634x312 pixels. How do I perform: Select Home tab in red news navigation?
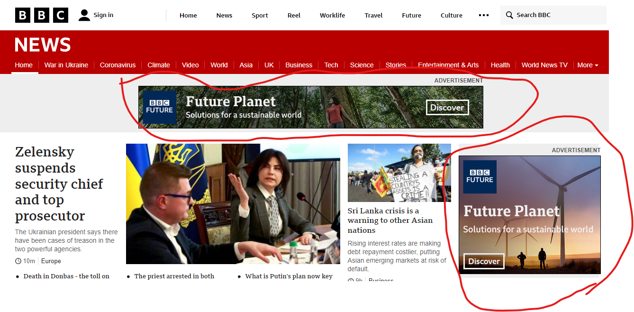coord(24,65)
